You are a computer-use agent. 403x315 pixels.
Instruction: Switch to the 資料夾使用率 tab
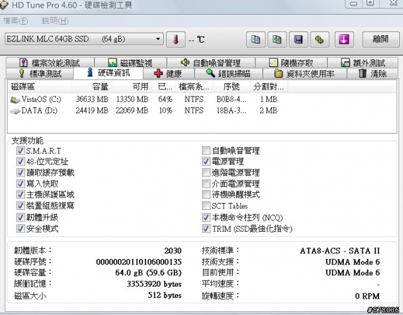[x=305, y=74]
